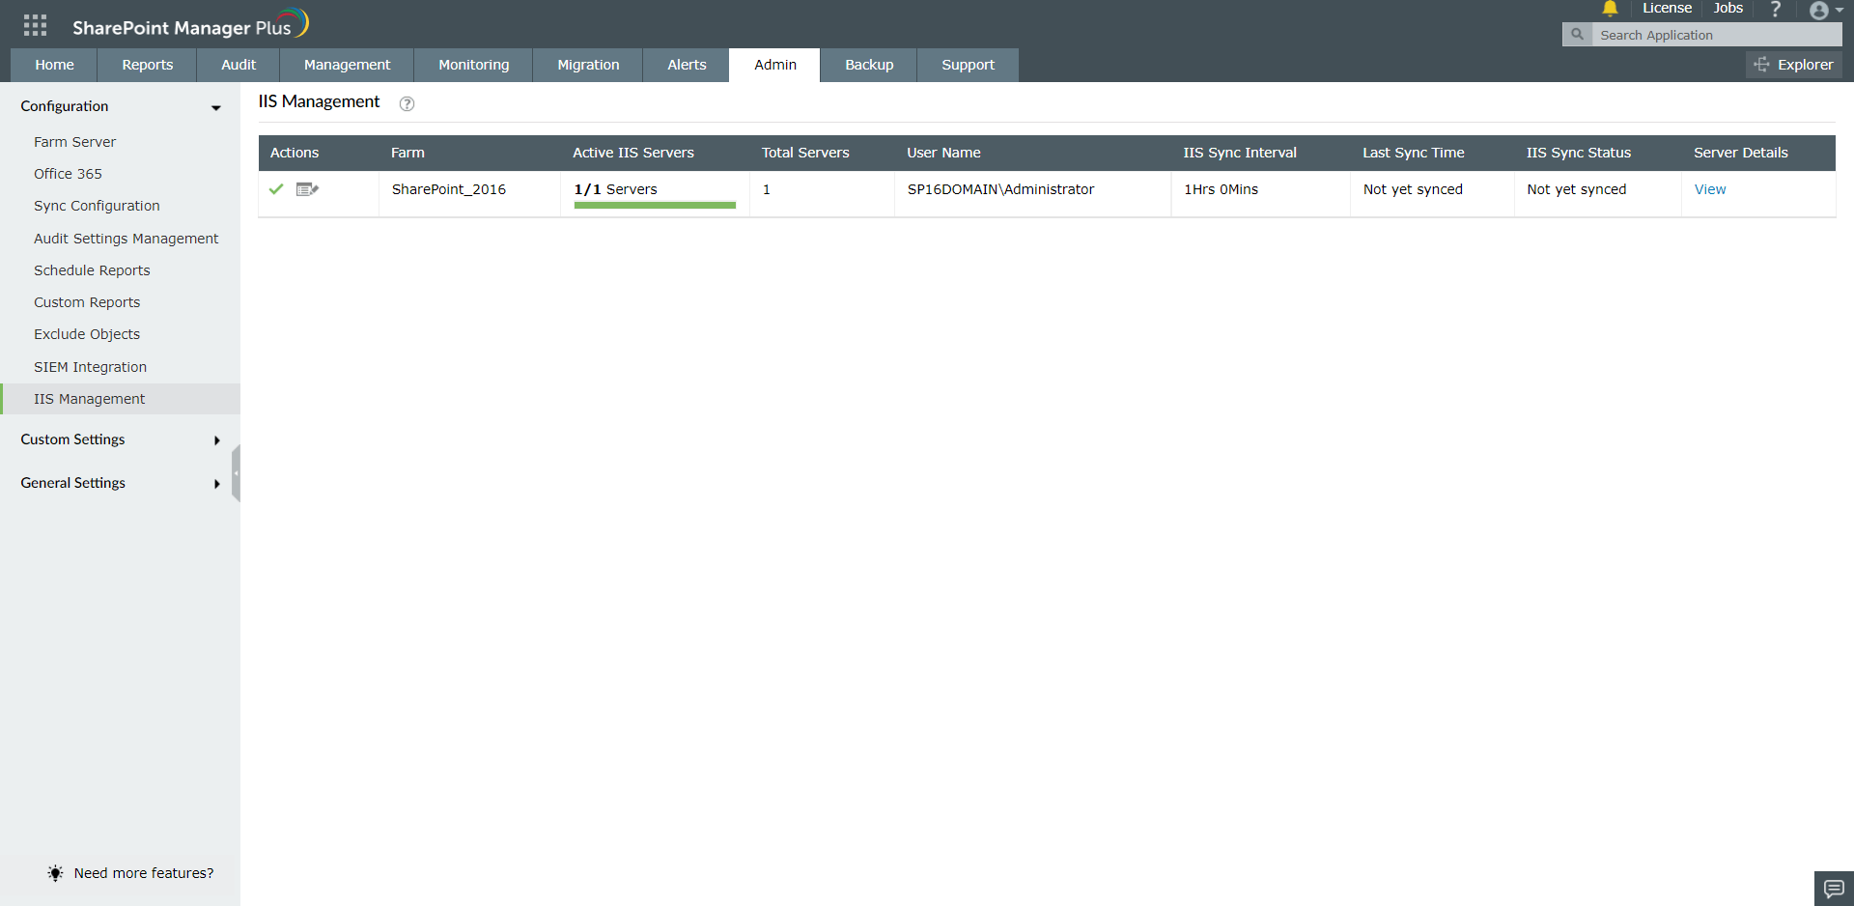1854x906 pixels.
Task: Switch to the Audit tab
Action: coord(237,65)
